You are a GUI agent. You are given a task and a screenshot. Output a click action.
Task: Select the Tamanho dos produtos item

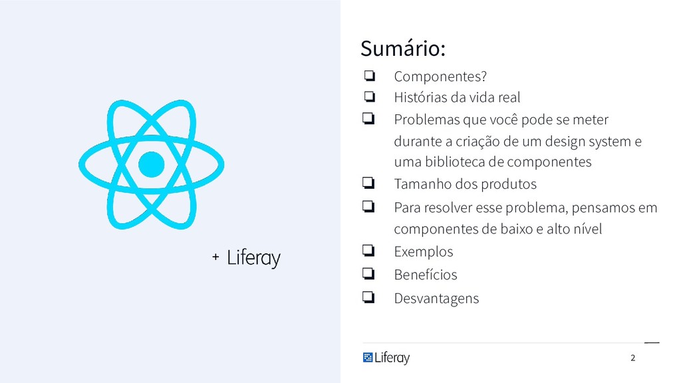pyautogui.click(x=465, y=184)
